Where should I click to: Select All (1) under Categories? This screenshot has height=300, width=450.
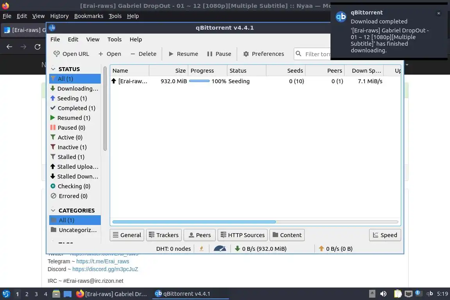click(x=75, y=220)
